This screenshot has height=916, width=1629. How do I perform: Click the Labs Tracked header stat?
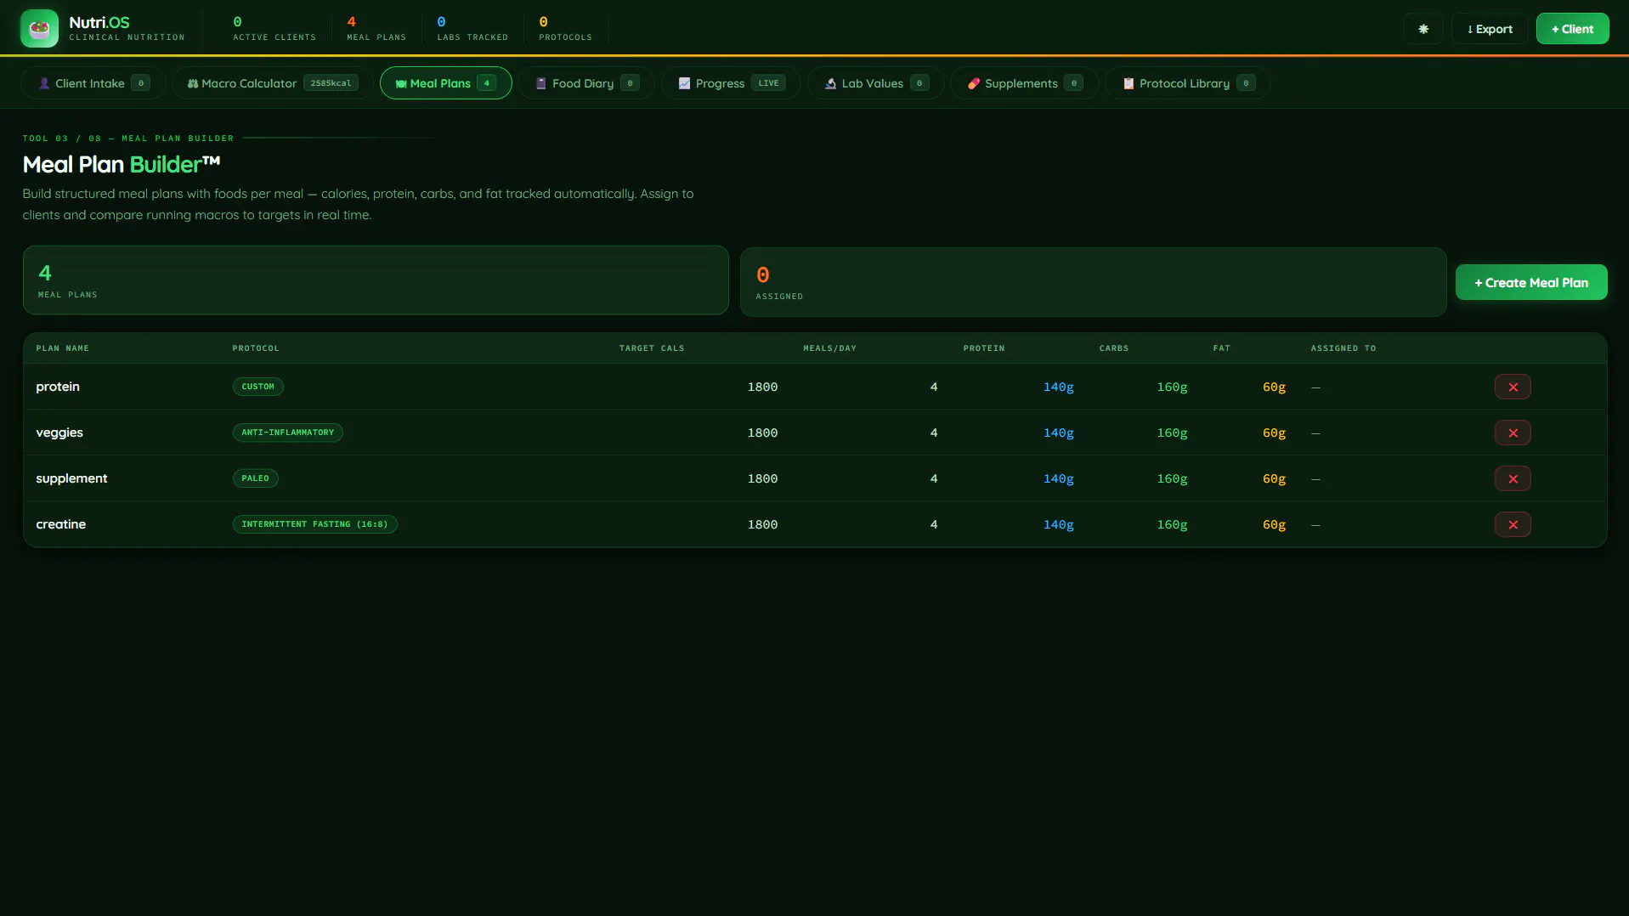(472, 28)
